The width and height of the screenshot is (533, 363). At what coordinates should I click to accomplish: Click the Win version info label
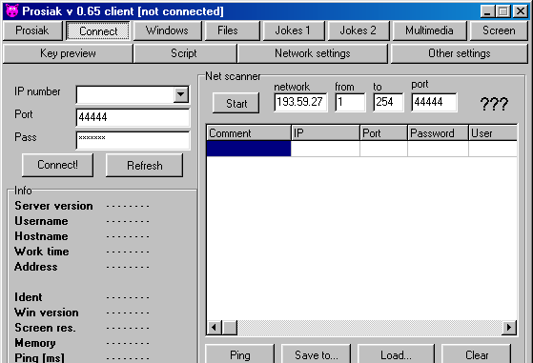click(47, 313)
